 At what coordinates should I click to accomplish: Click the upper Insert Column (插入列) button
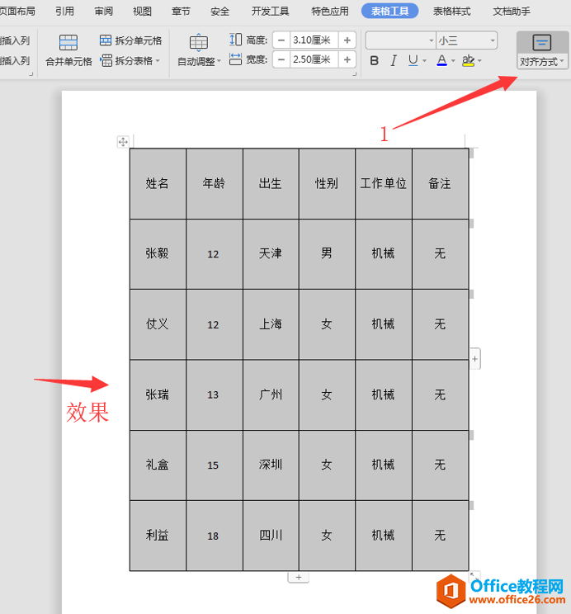(15, 40)
